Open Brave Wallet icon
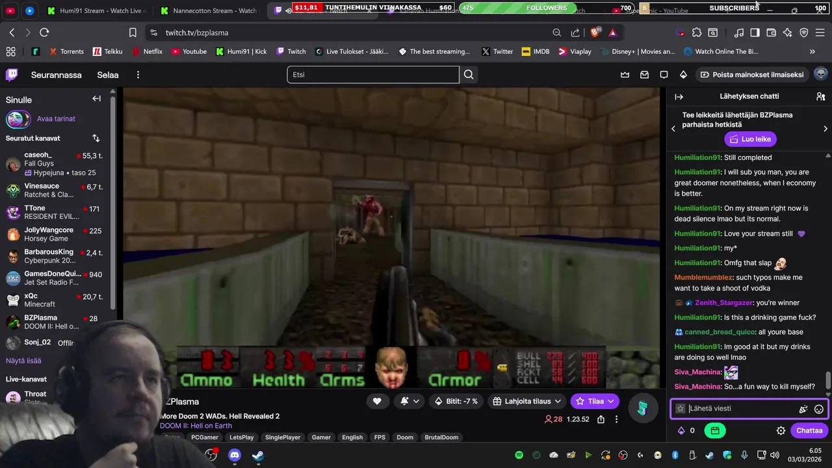 pyautogui.click(x=772, y=32)
